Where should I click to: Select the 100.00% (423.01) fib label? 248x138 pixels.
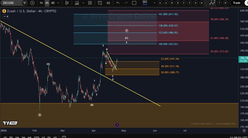click(x=168, y=44)
